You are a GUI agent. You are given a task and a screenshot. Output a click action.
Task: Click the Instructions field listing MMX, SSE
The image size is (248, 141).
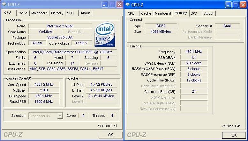click(72, 69)
